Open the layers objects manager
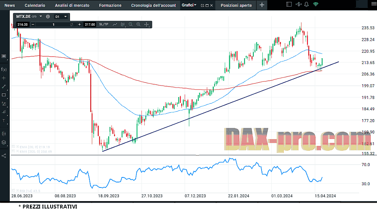This screenshot has height=210, width=377. point(3,142)
